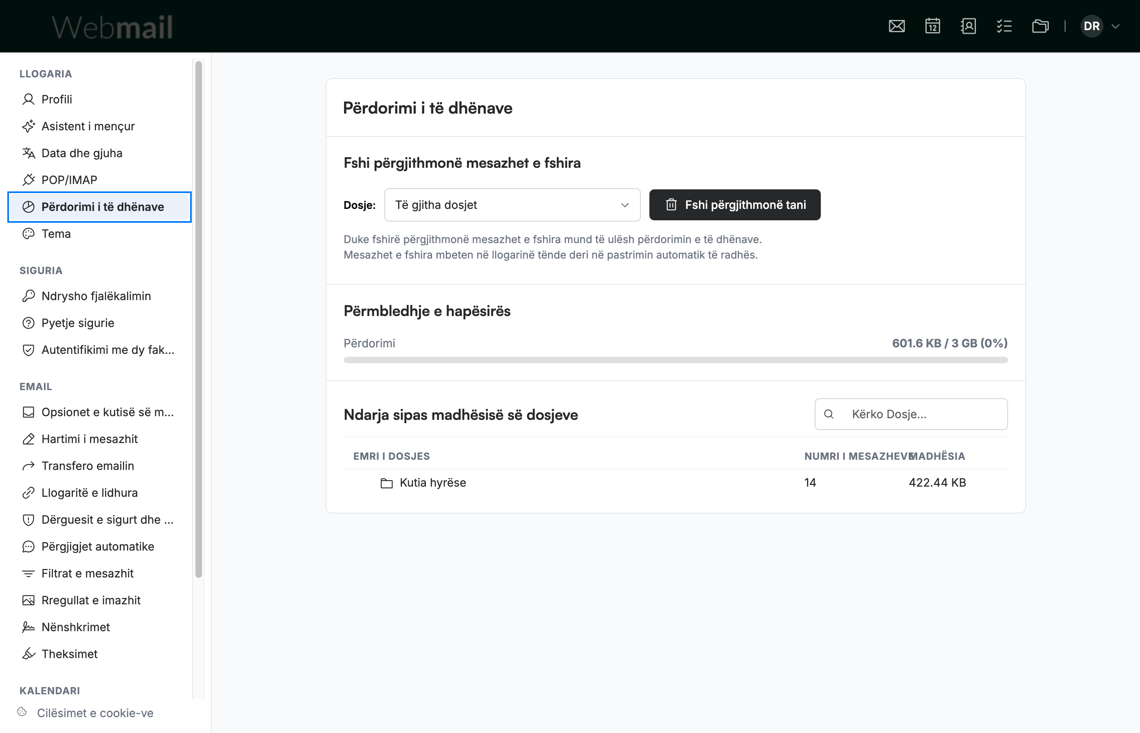This screenshot has height=733, width=1140.
Task: Open the files folder icon in header
Action: click(1040, 26)
